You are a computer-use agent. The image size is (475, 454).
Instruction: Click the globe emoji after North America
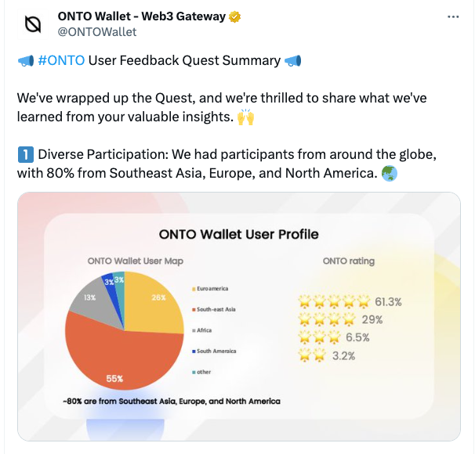point(389,174)
